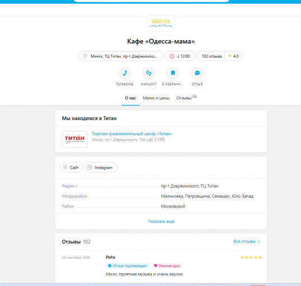The image size is (301, 286).
Task: Open the 'Меню и цены' tab
Action: point(156,98)
